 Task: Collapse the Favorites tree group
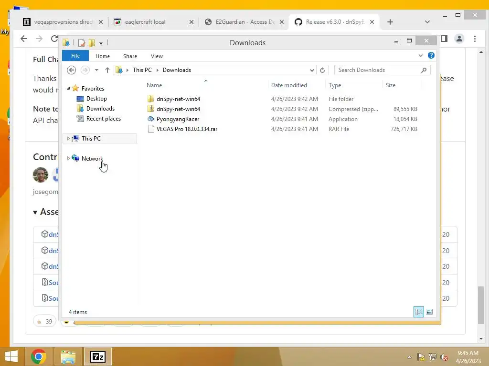coord(68,88)
